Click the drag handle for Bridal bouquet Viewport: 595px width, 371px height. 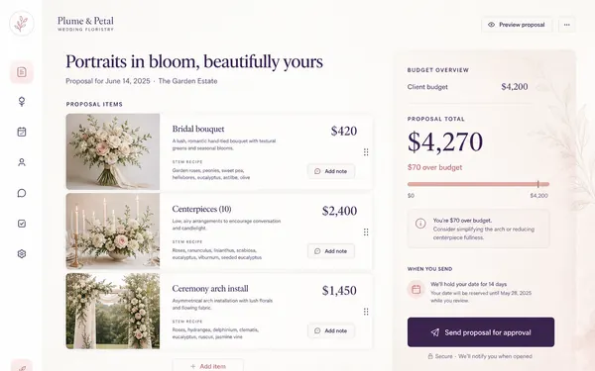click(x=366, y=151)
